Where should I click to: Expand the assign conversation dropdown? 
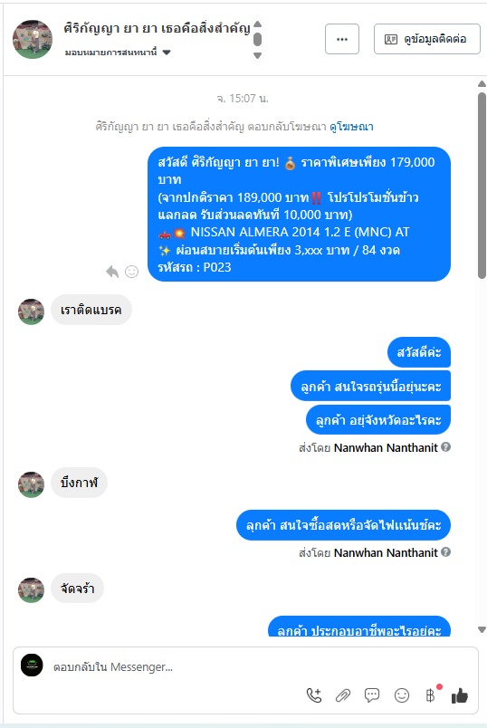167,53
